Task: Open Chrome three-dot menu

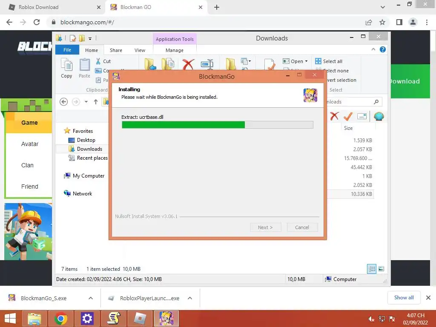Action: point(427,22)
